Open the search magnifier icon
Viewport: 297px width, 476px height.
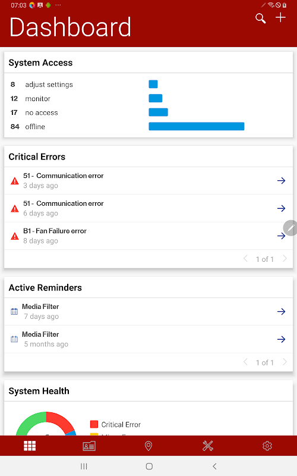point(260,18)
